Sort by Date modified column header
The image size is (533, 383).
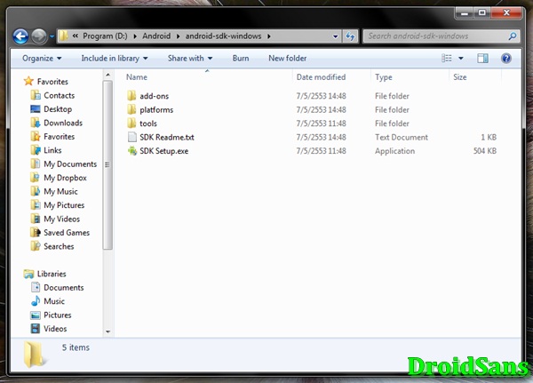321,77
